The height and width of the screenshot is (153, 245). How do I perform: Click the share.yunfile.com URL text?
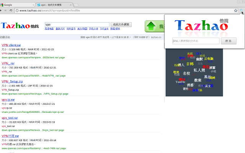33,112
